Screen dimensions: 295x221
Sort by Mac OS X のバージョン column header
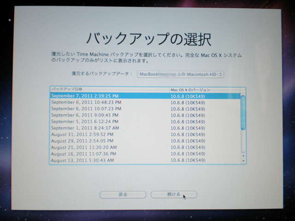click(205, 90)
